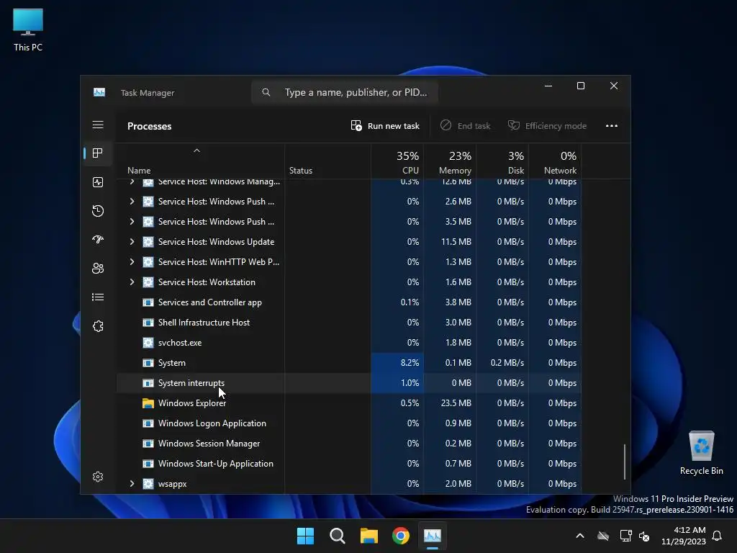Click the 1.0% CPU value for System interrupts

[410, 383]
